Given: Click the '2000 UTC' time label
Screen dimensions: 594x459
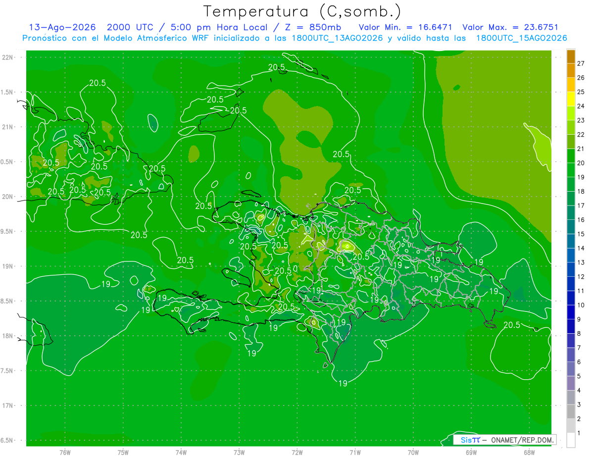Looking at the screenshot, I should 130,27.
